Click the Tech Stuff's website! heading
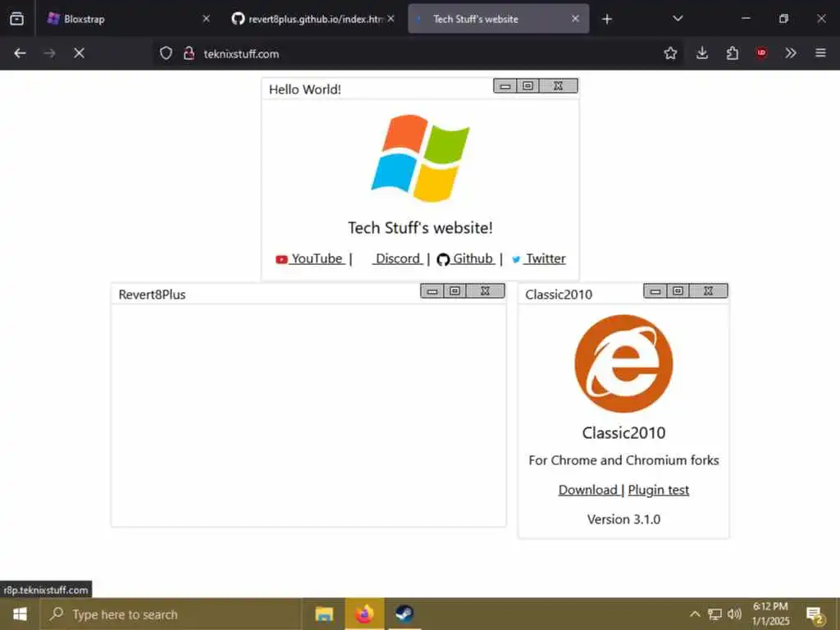The image size is (840, 630). (x=420, y=228)
